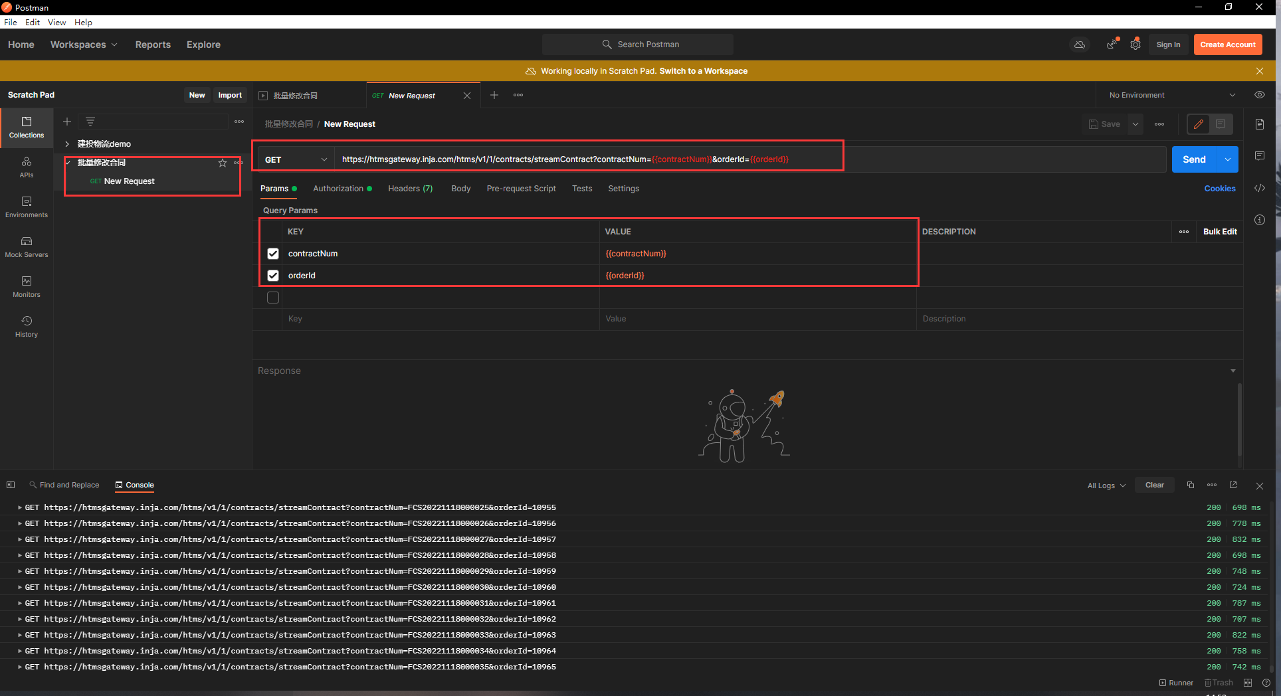This screenshot has height=696, width=1281.
Task: Click the Create Account button
Action: point(1228,44)
